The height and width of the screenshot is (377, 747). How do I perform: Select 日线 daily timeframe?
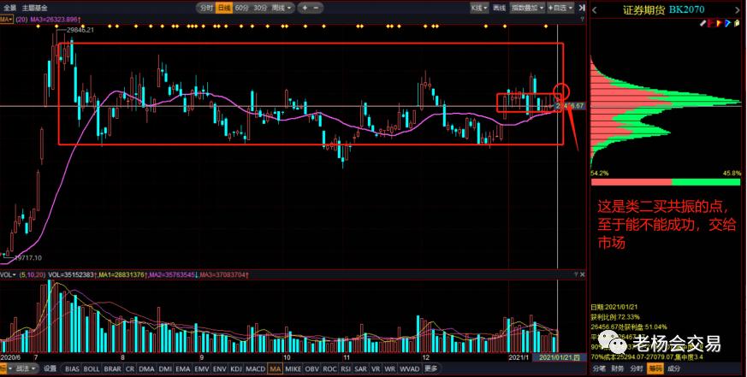point(223,8)
